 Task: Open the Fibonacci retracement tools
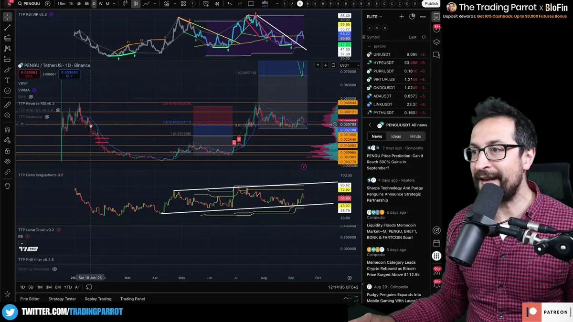pyautogui.click(x=7, y=38)
